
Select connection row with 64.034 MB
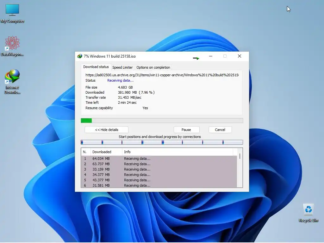pyautogui.click(x=159, y=159)
